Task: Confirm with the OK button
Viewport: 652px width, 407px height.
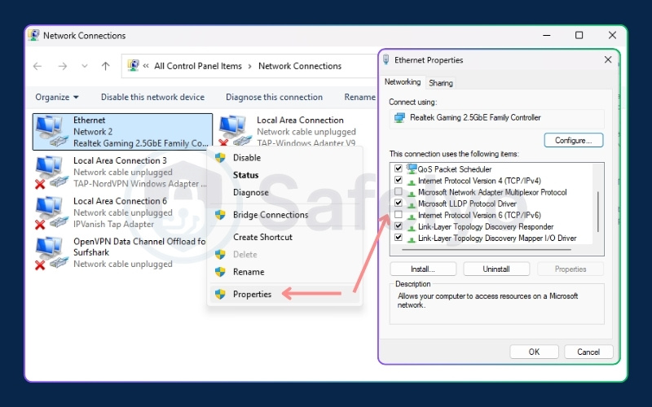Action: pyautogui.click(x=534, y=352)
